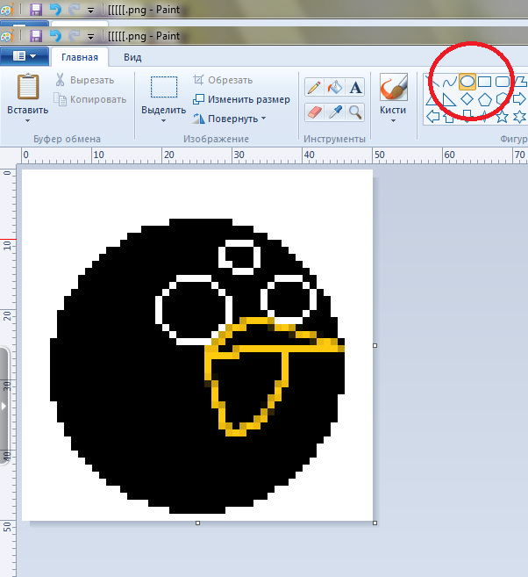Click the Вставить clipboard icon
The image size is (528, 577).
tap(28, 87)
